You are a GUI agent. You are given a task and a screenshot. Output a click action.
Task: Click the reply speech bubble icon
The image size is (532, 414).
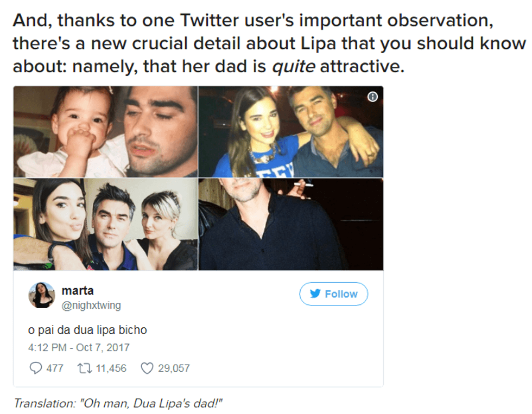tap(35, 368)
